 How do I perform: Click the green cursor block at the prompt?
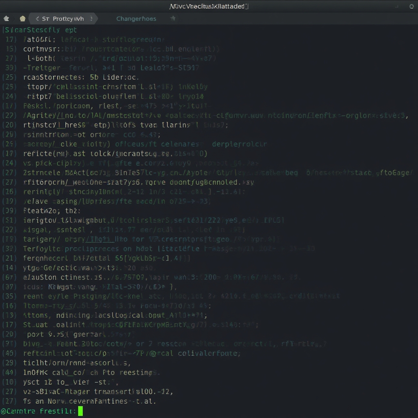pos(80,411)
